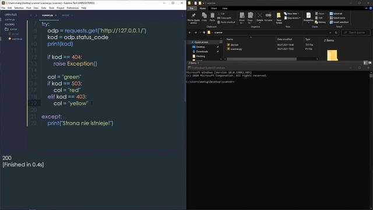Open the tab options menu in Sublime
Screen dimensions: 373x210
(x=182, y=15)
